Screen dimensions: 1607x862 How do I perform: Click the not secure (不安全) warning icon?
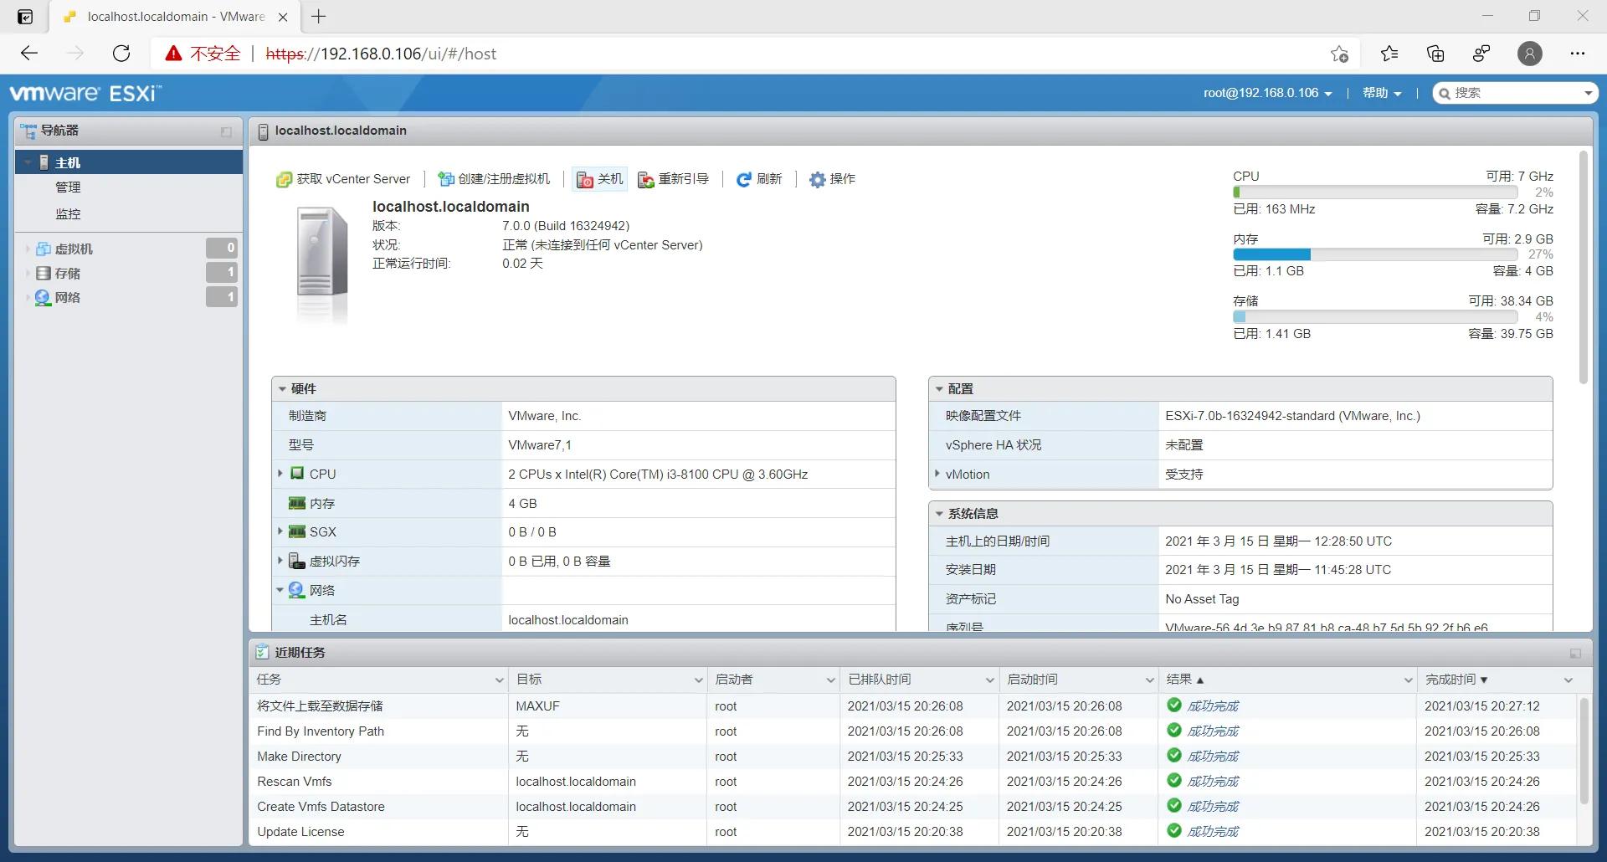pyautogui.click(x=173, y=54)
